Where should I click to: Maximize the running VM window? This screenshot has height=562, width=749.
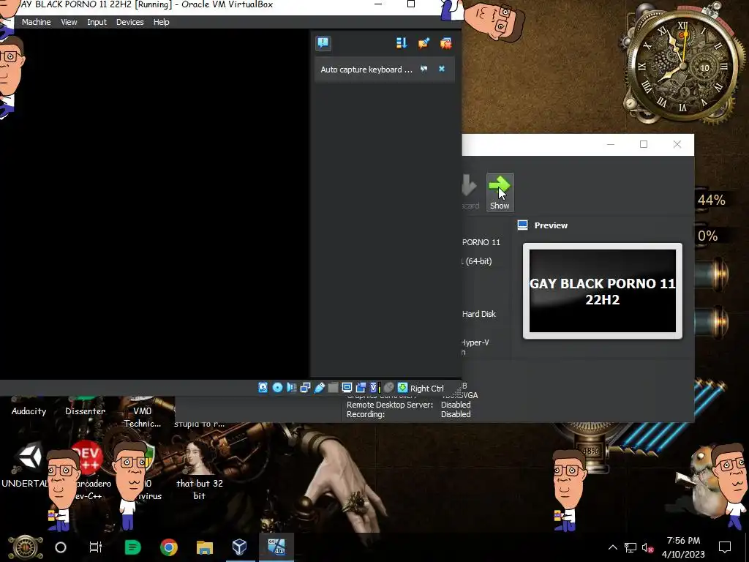(x=411, y=4)
